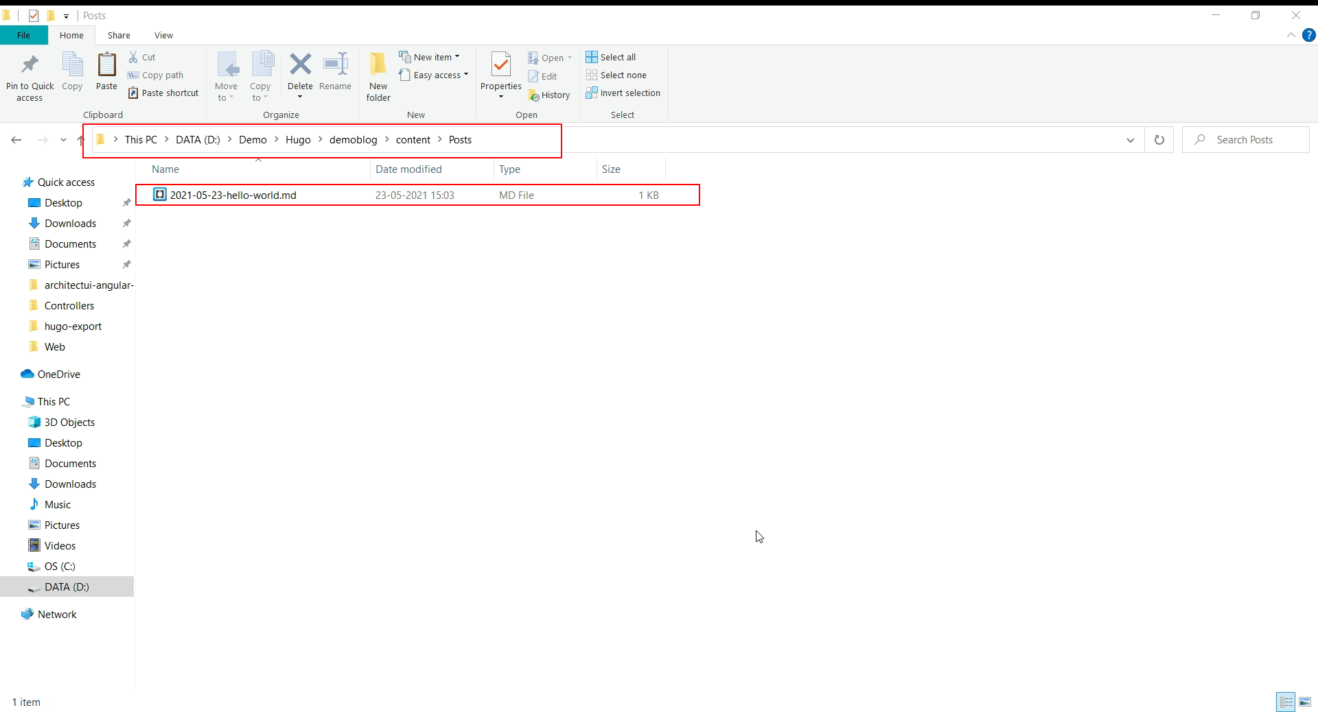Select Network in sidebar

(x=57, y=614)
